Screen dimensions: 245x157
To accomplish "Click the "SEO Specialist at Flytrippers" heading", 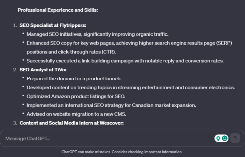I will [x=53, y=25].
